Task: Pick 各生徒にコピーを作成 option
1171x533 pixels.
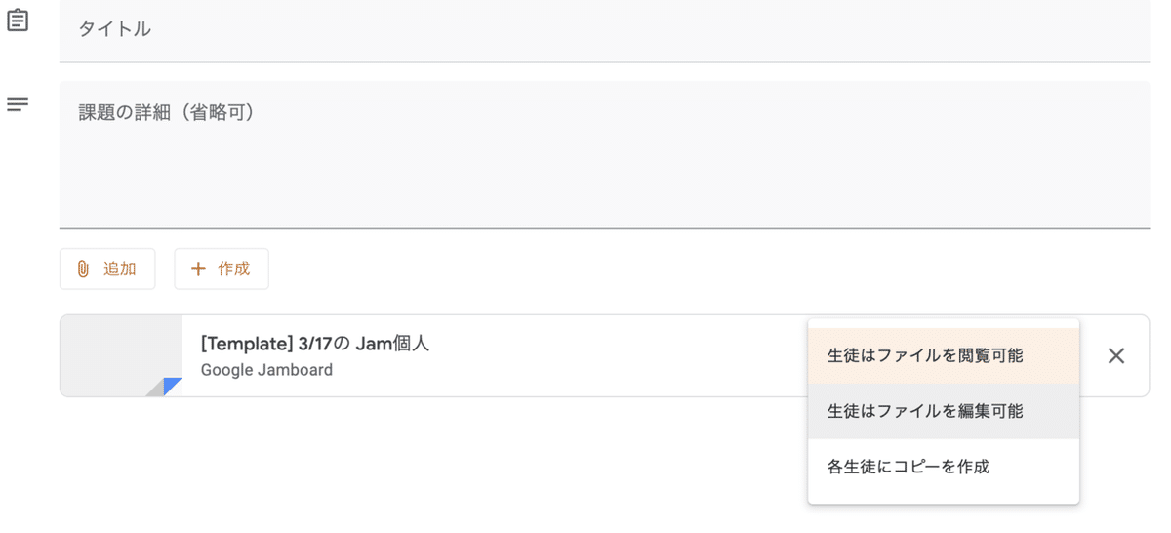Action: pyautogui.click(x=909, y=467)
